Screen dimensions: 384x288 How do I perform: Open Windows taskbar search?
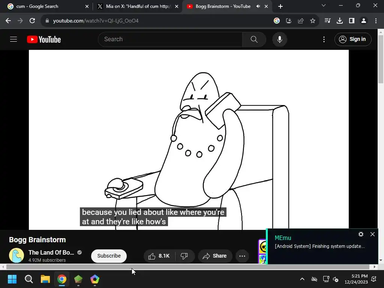pyautogui.click(x=28, y=279)
